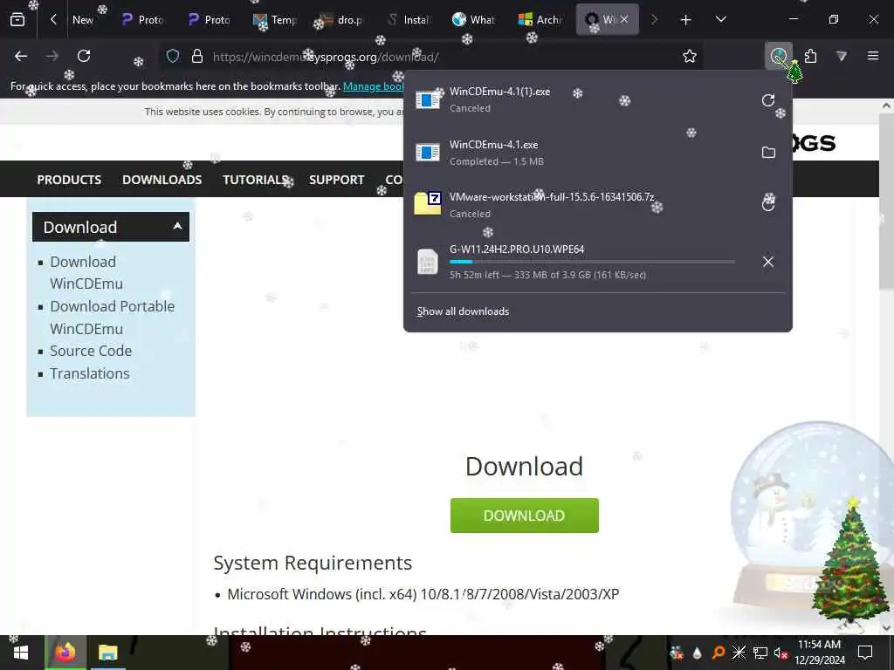Open the PRODUCTS menu
Viewport: 894px width, 670px height.
[x=69, y=180]
